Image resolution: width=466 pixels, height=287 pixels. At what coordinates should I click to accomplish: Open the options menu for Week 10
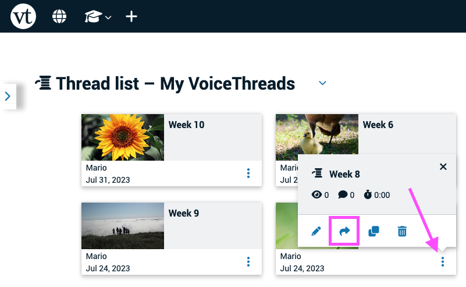[x=248, y=173]
